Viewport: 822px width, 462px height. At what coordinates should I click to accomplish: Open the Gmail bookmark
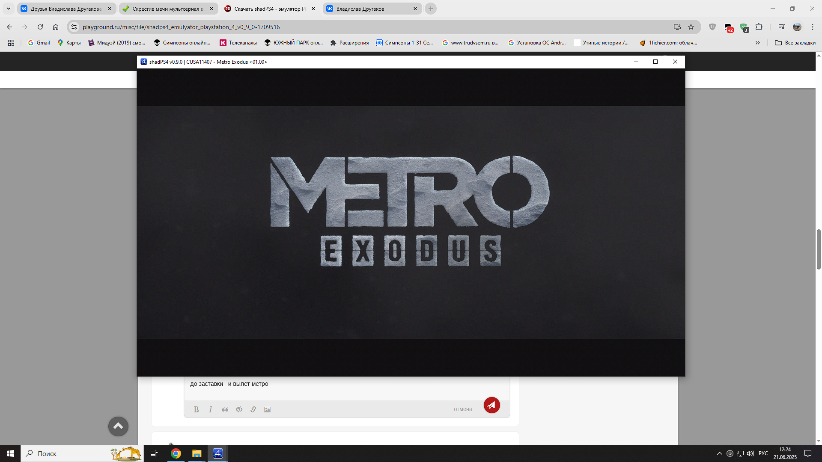39,43
